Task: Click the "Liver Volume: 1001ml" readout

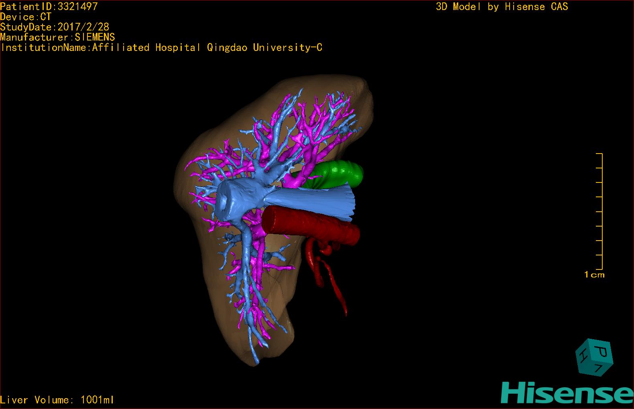Action: click(x=57, y=400)
